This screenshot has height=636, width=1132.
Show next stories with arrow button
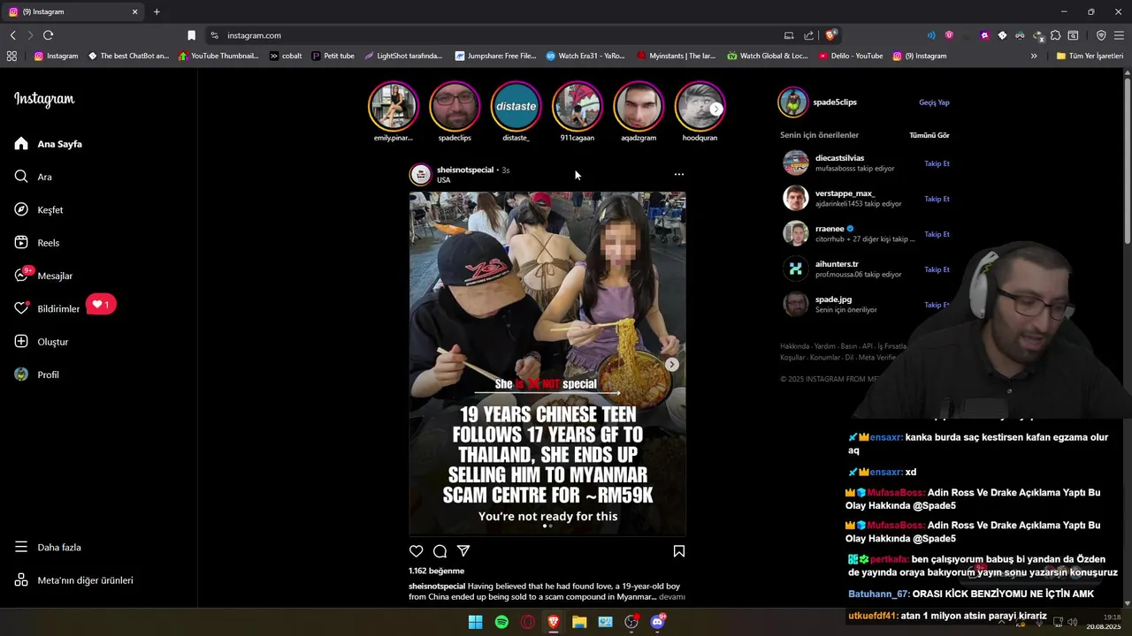pos(715,109)
